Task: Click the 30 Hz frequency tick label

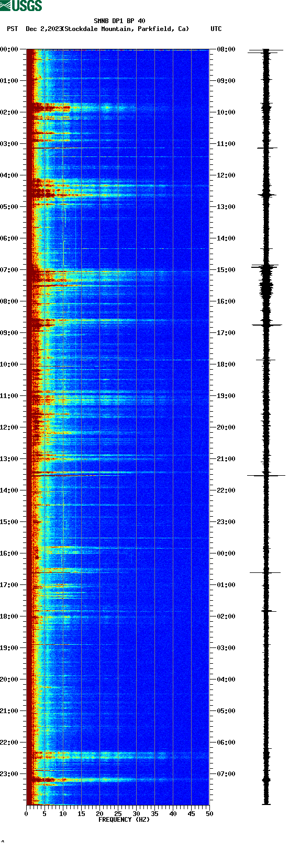Action: (136, 814)
